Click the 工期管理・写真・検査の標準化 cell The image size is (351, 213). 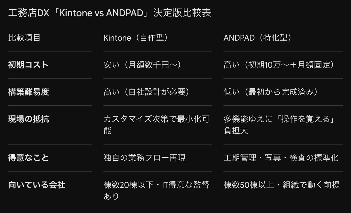coord(281,158)
